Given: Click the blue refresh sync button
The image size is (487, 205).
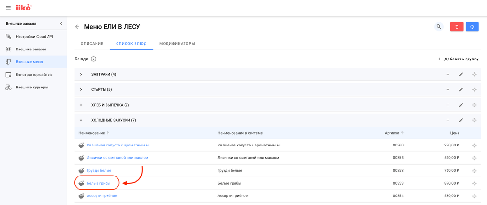Looking at the screenshot, I should (x=472, y=27).
